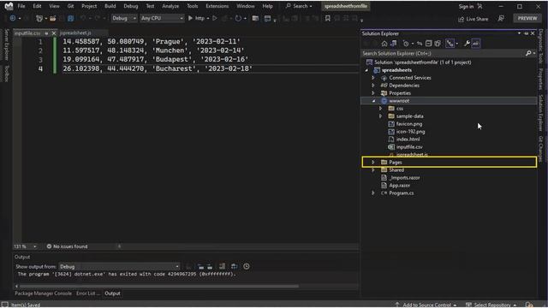Viewport: 548px width, 308px height.
Task: Select inputfile.csv in Solution Explorer
Action: 409,146
